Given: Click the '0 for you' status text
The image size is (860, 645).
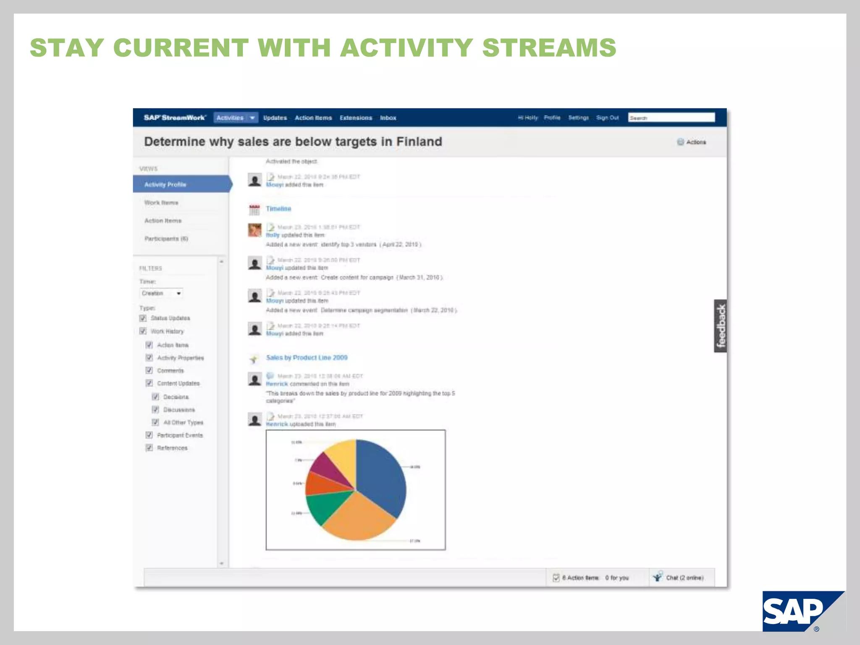Looking at the screenshot, I should pyautogui.click(x=617, y=578).
